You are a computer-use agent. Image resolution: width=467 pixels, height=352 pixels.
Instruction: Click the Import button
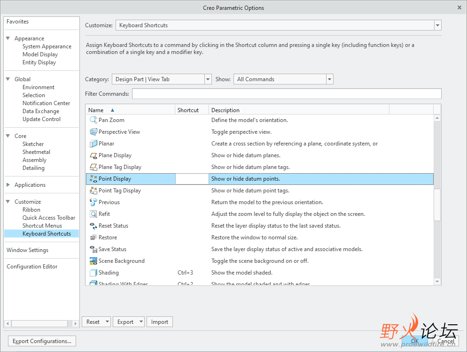pyautogui.click(x=160, y=321)
